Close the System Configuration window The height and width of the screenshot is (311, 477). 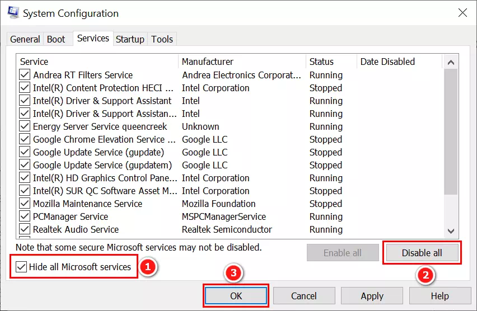[x=462, y=13]
